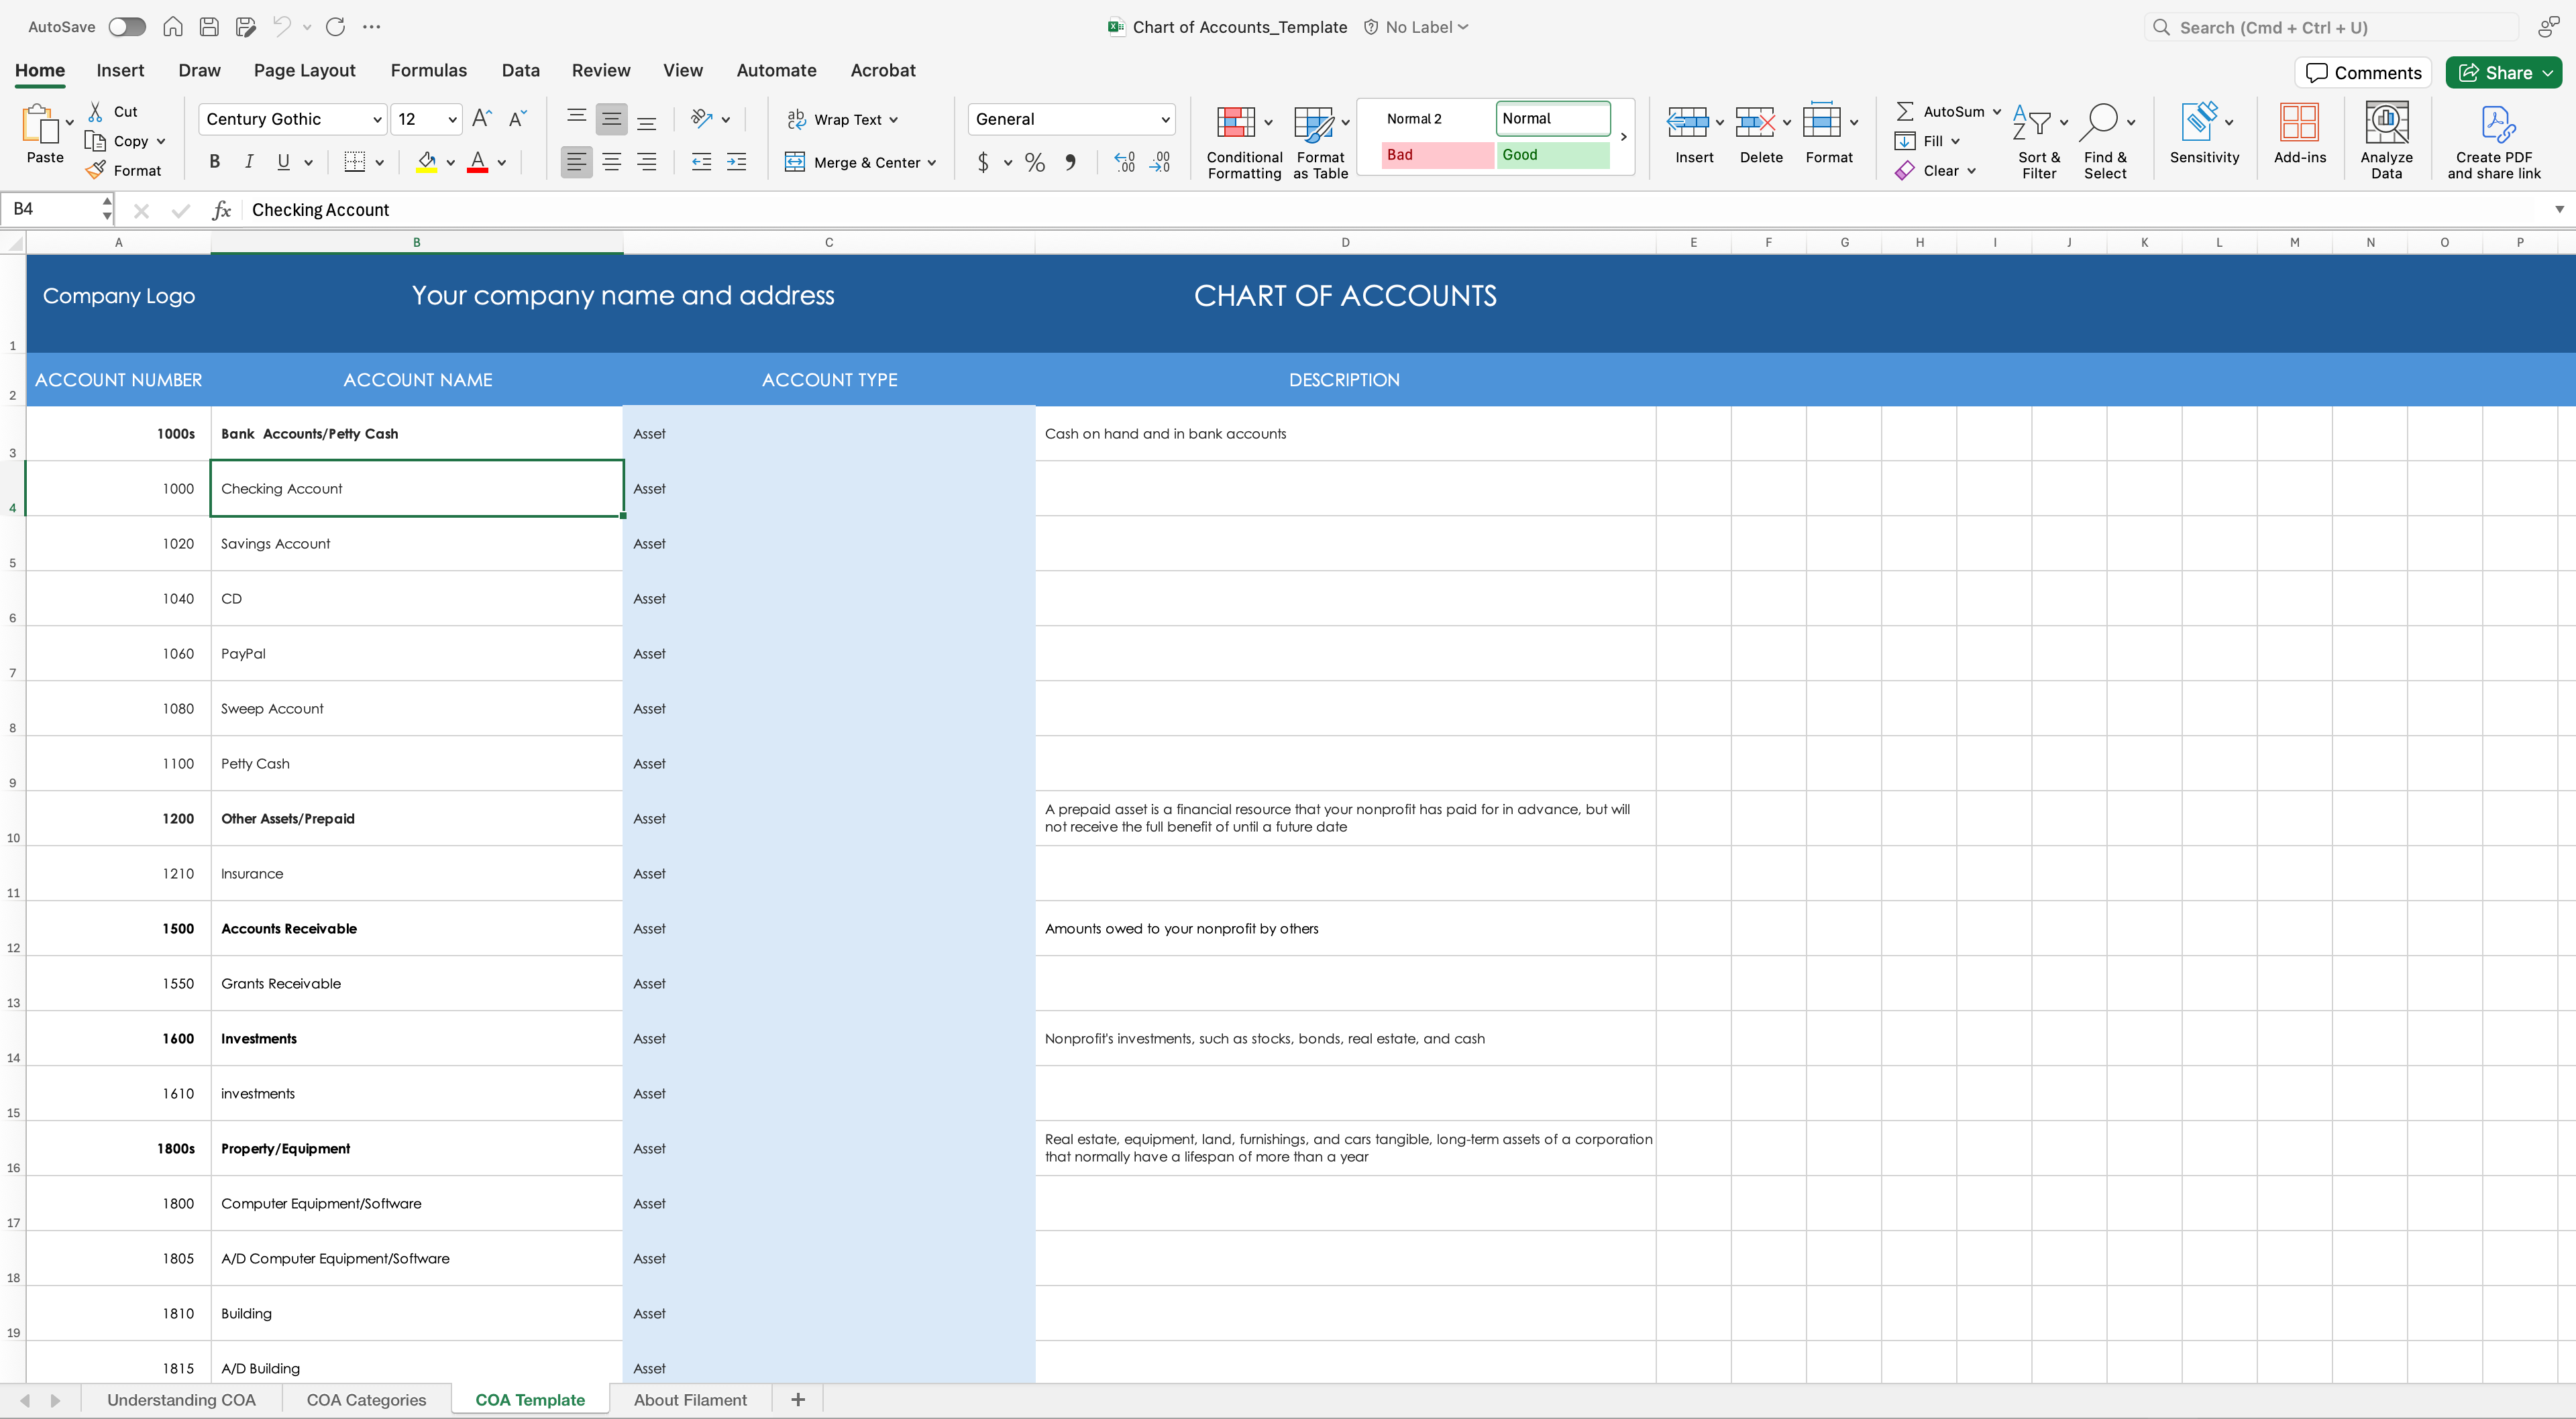Click the percent style icon
Image resolution: width=2576 pixels, height=1419 pixels.
(1034, 162)
